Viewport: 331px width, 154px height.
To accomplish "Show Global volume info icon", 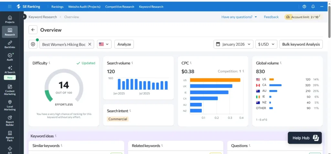I will (281, 63).
